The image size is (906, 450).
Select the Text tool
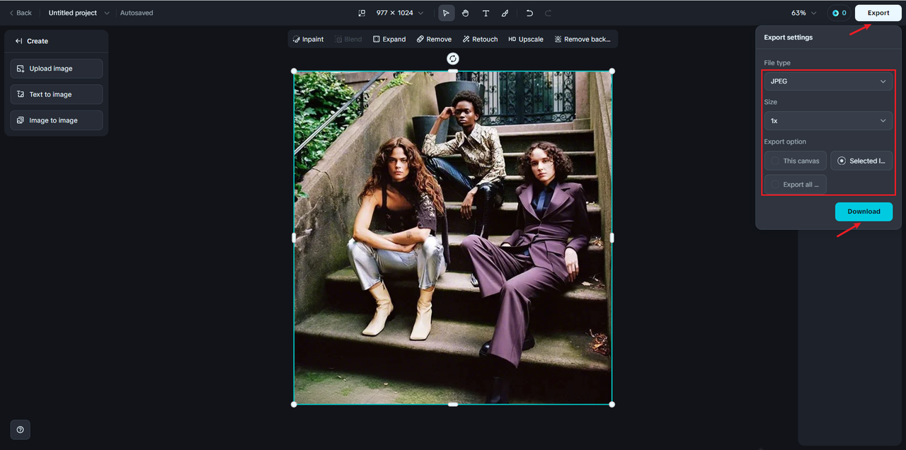click(486, 13)
